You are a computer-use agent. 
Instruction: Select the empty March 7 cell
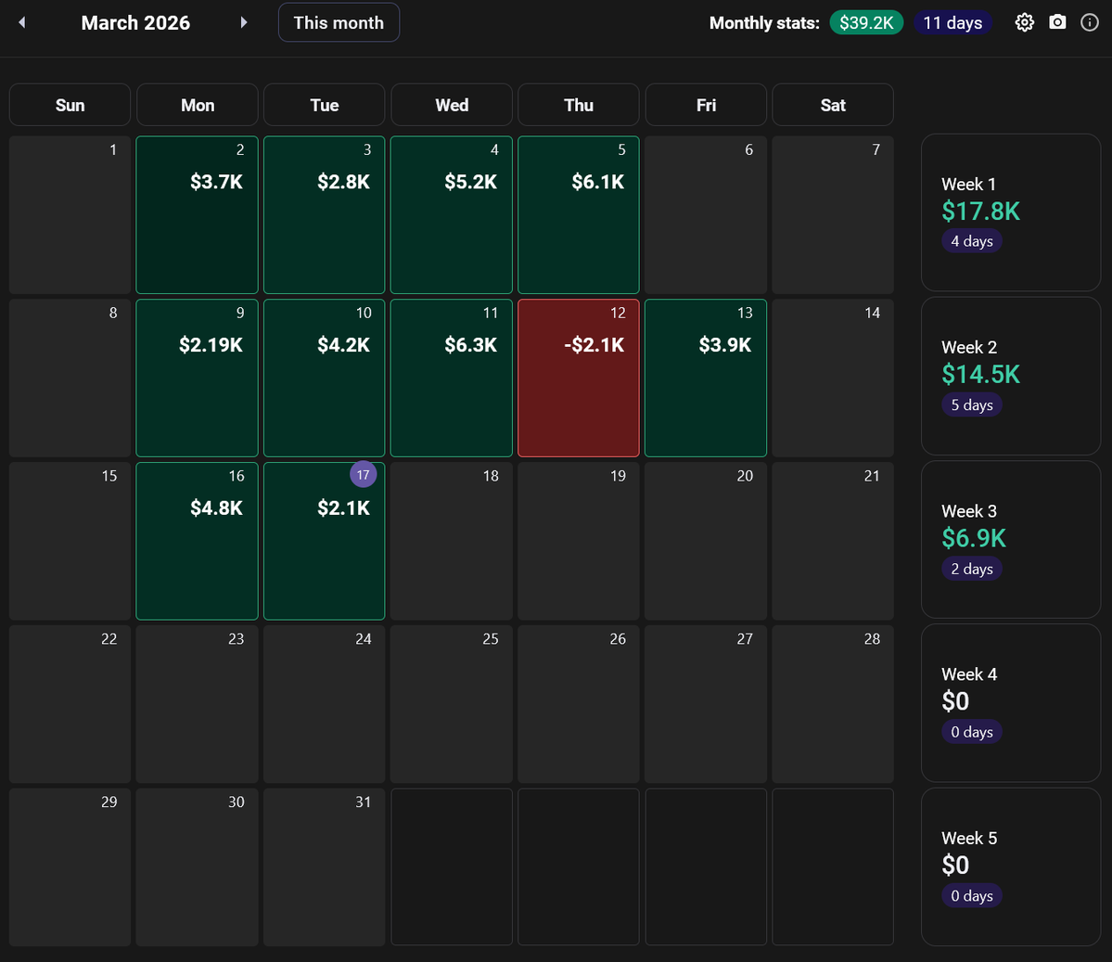(833, 215)
